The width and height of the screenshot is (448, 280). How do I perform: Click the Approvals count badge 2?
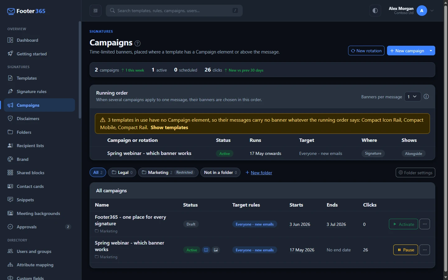68,227
